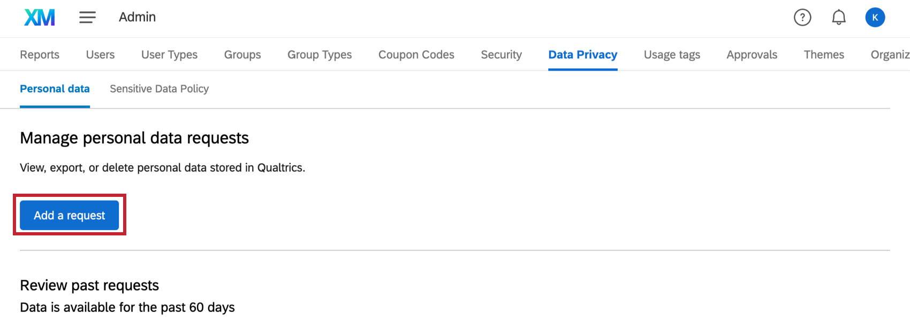Image resolution: width=910 pixels, height=321 pixels.
Task: Open the notifications bell
Action: (x=838, y=17)
